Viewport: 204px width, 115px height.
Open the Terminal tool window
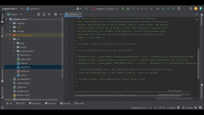[50, 103]
